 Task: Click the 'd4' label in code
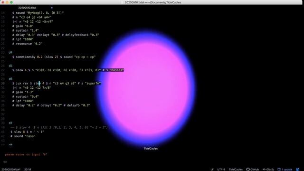tap(10, 53)
